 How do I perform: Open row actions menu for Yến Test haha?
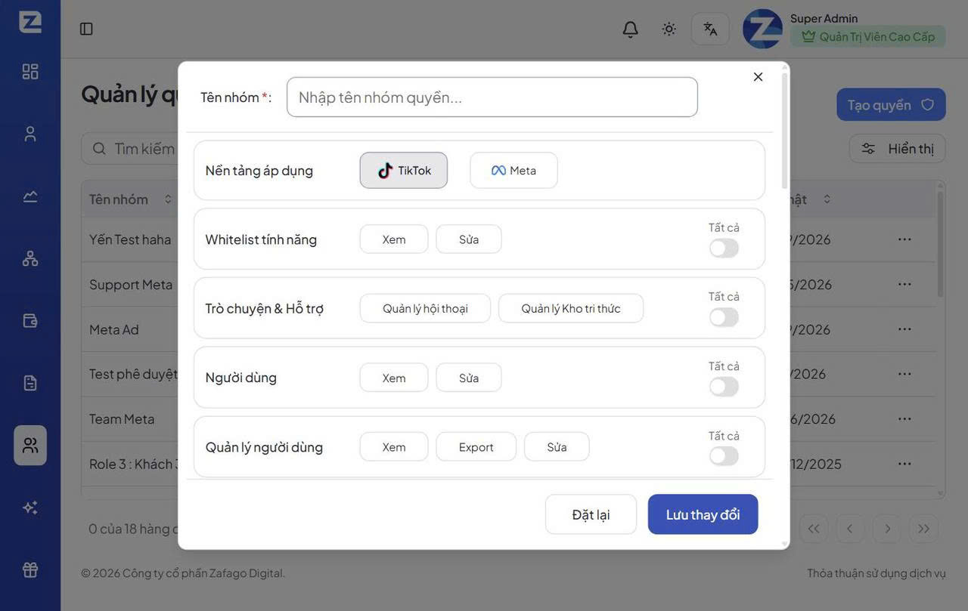[904, 239]
